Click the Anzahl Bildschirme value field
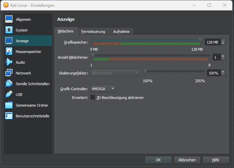 (x=217, y=57)
